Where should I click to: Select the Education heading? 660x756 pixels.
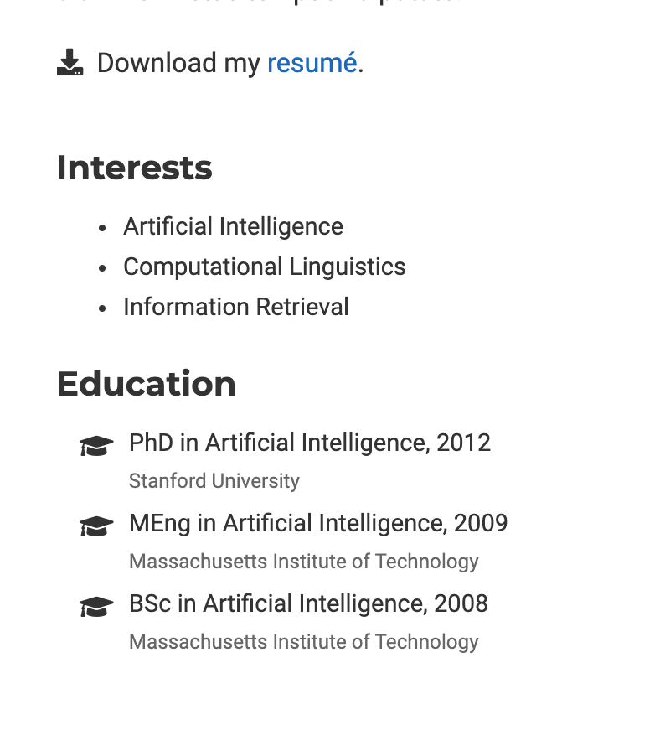(147, 384)
